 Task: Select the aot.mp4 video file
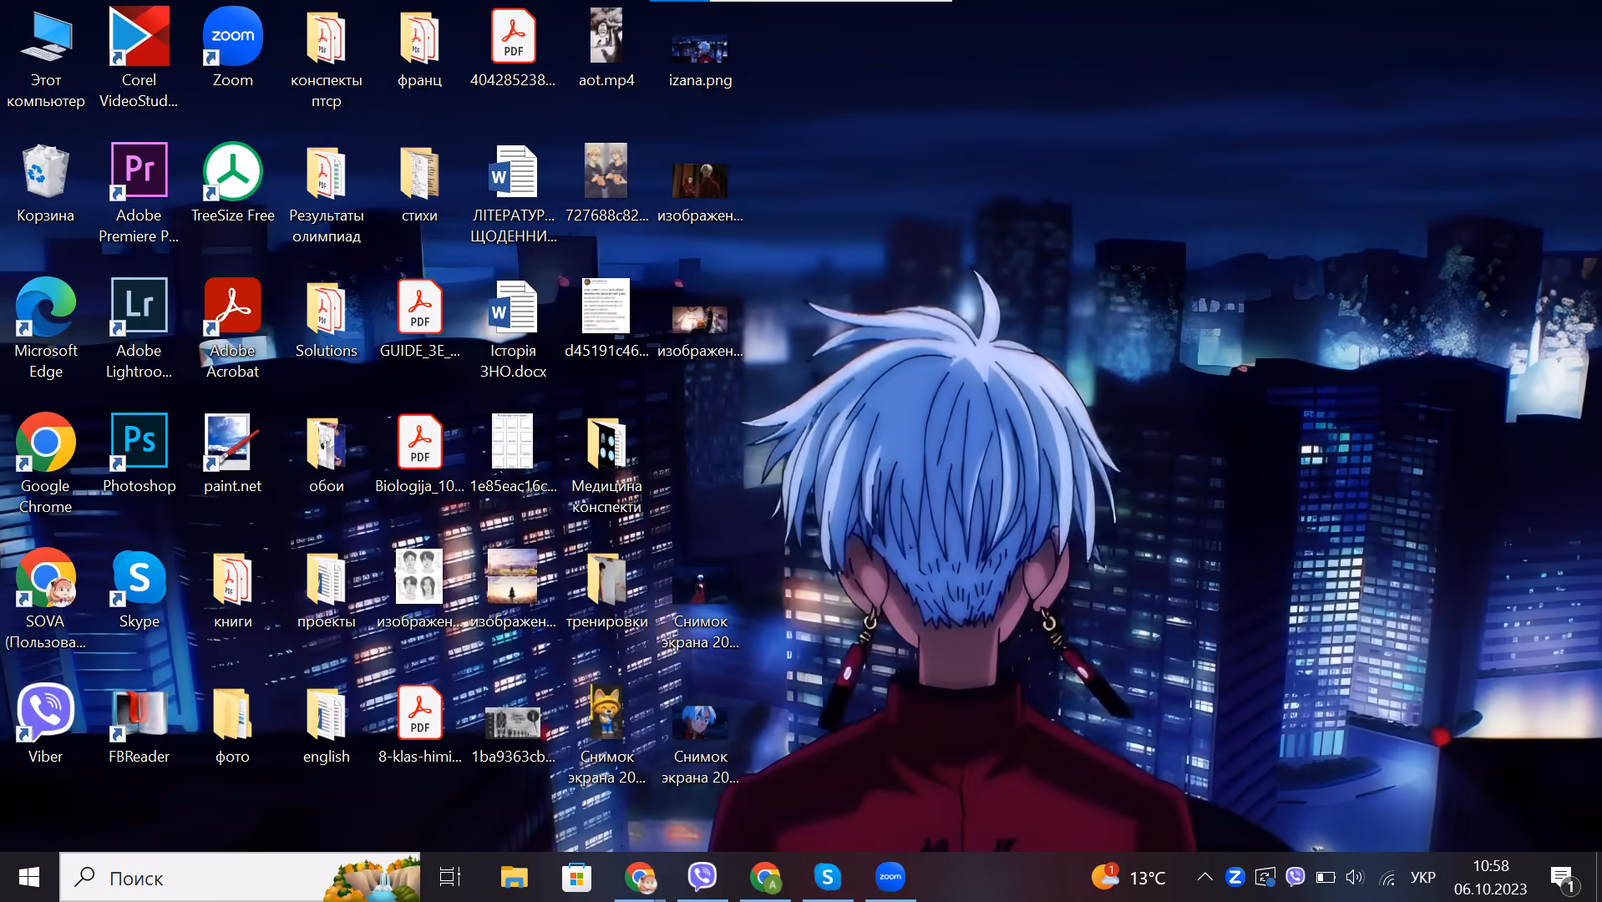point(606,48)
